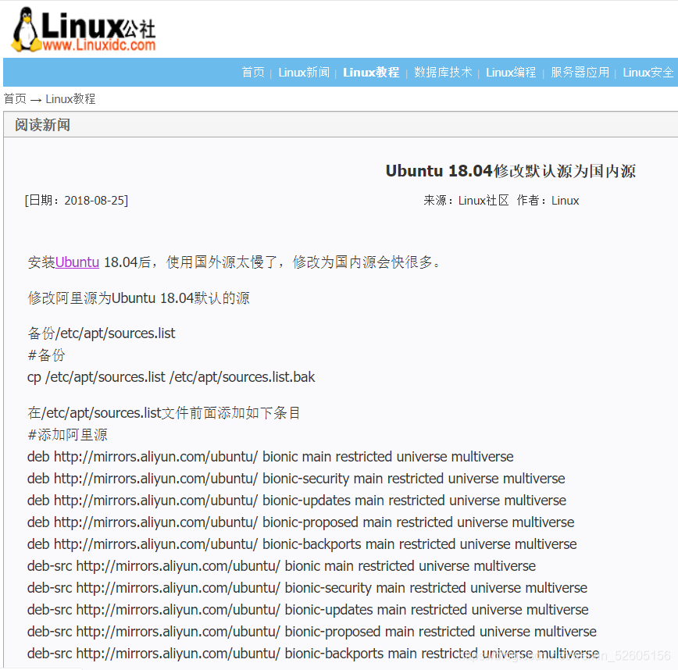Click the deb bionic-proposed line
Viewport: 678px width, 670px height.
coord(301,522)
